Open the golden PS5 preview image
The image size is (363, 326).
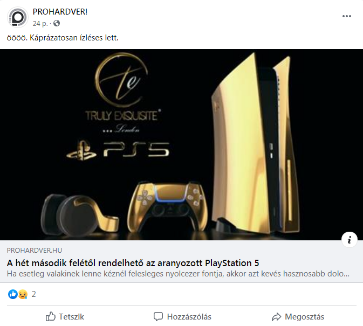[x=181, y=144]
